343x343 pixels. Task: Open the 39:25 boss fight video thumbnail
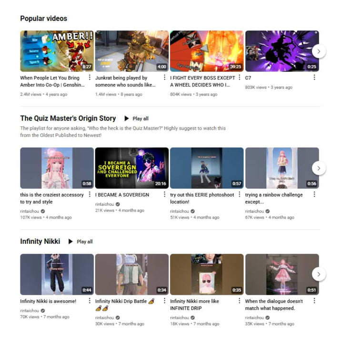(207, 51)
